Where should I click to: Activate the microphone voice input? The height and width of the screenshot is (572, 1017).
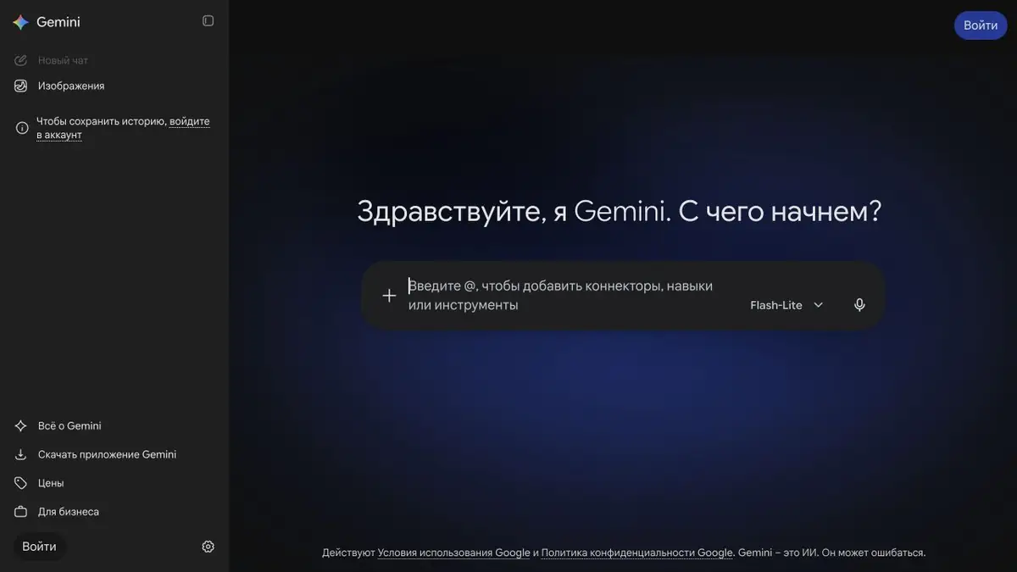tap(859, 305)
